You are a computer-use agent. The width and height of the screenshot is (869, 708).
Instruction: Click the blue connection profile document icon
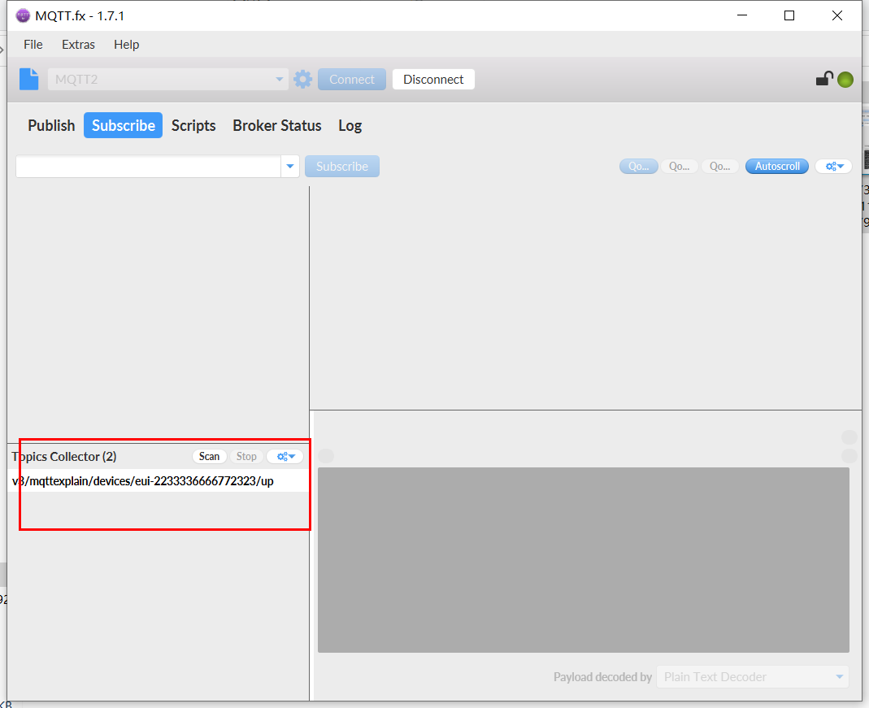point(29,79)
